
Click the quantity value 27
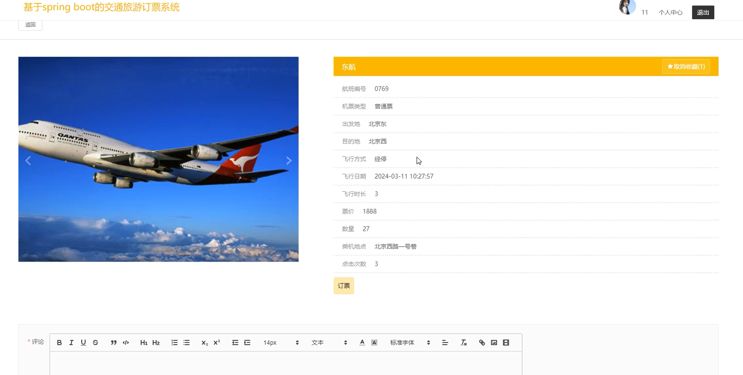[366, 229]
